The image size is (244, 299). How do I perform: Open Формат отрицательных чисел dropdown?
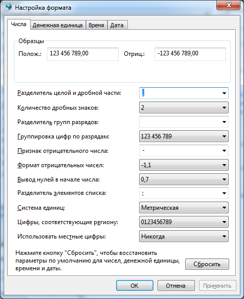[x=184, y=165]
